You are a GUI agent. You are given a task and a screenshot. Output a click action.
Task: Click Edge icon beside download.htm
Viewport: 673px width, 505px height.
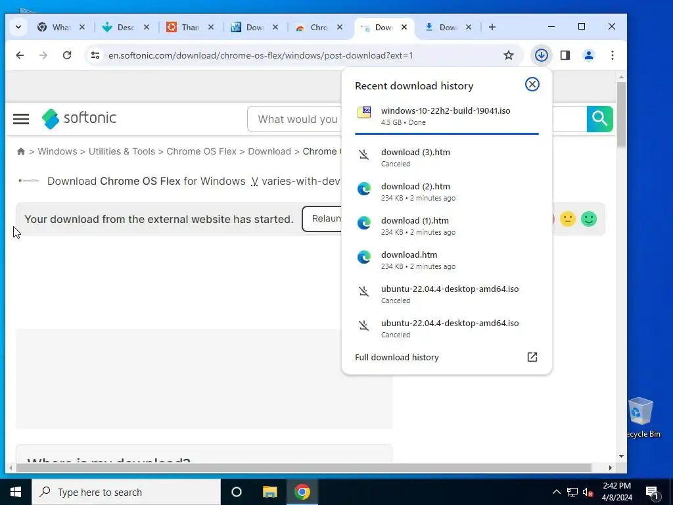click(x=364, y=257)
